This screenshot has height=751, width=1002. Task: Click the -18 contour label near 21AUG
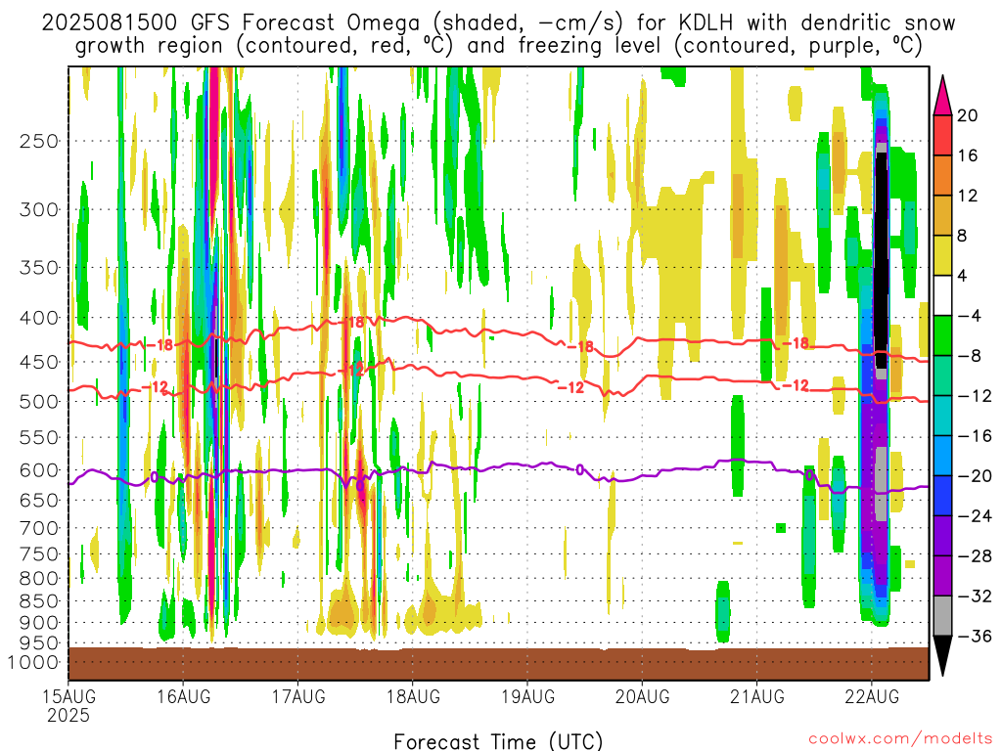pos(796,343)
